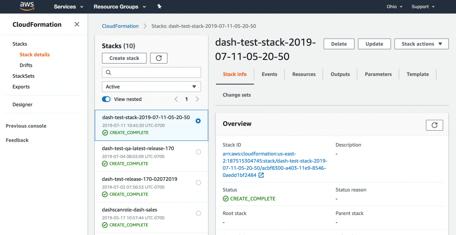Open Drifts in the sidebar
The height and width of the screenshot is (235, 456).
point(26,65)
